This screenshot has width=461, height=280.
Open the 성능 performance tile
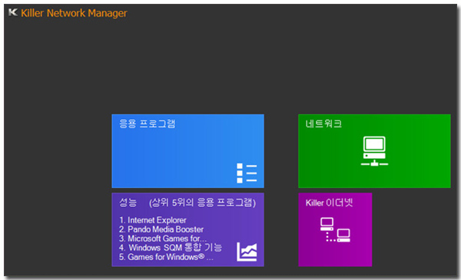(188, 229)
